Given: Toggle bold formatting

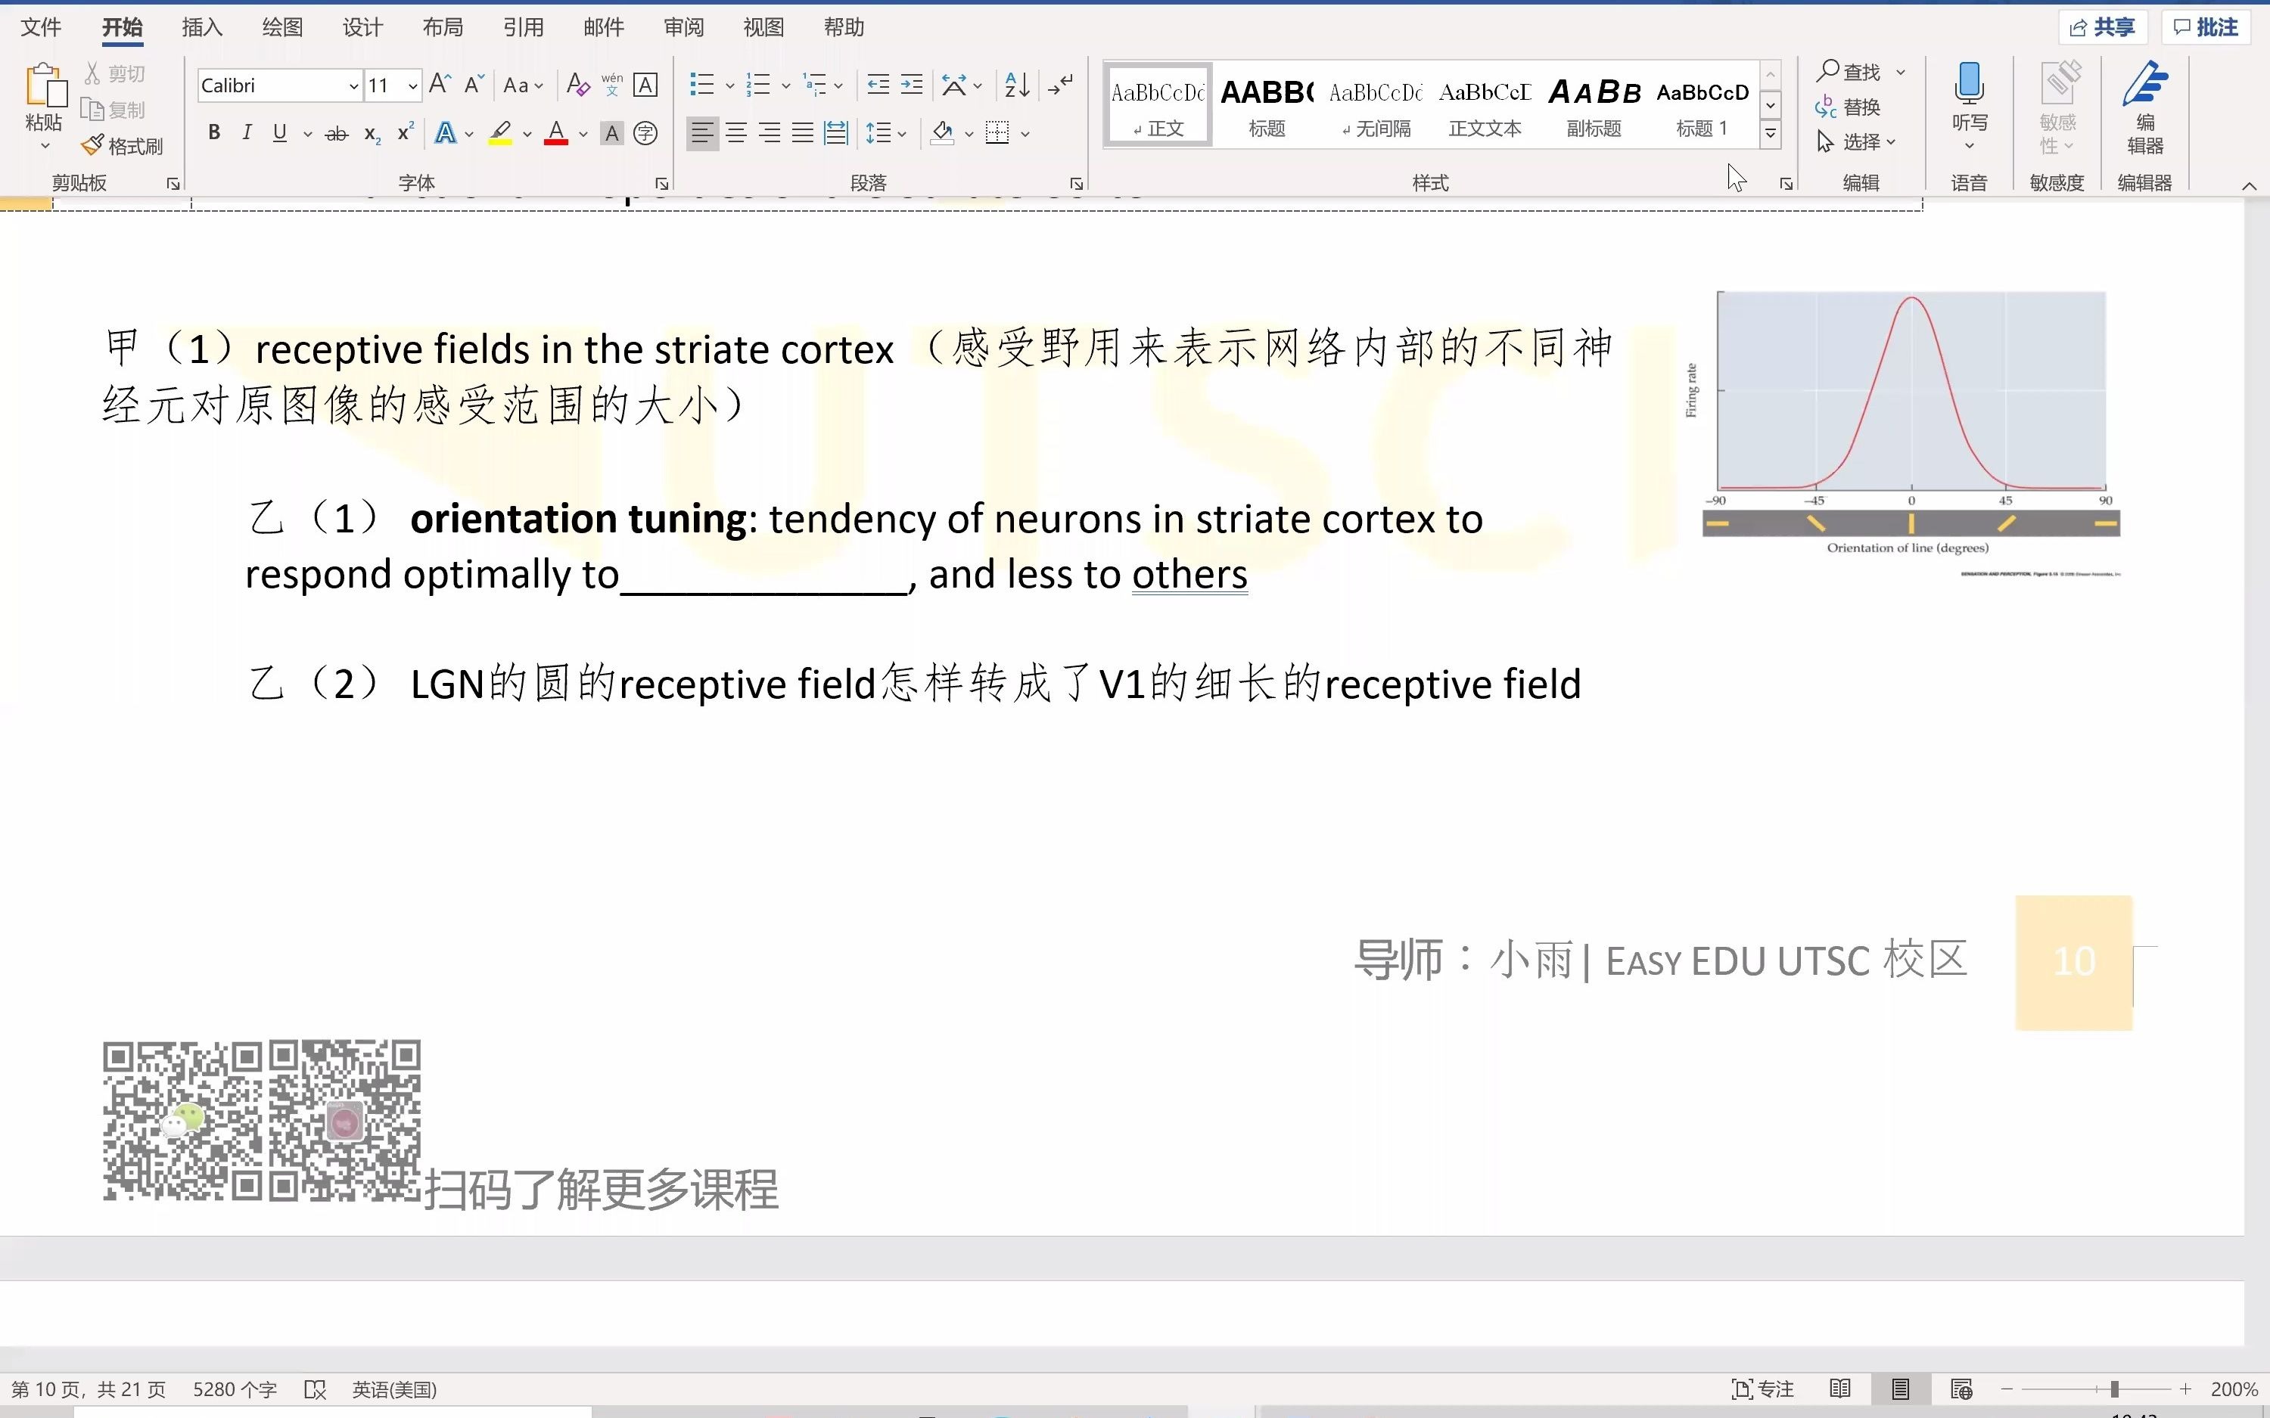Looking at the screenshot, I should tap(214, 133).
